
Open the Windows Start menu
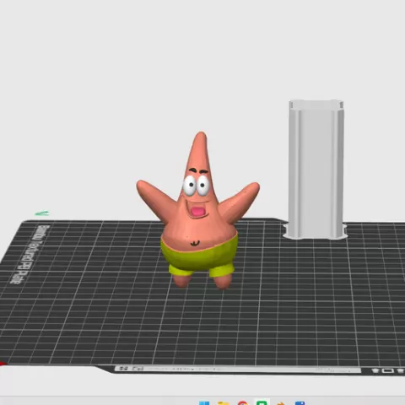tap(204, 402)
